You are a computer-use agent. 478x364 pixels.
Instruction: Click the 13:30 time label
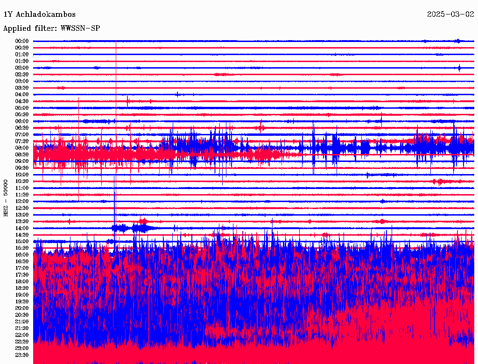(x=22, y=221)
